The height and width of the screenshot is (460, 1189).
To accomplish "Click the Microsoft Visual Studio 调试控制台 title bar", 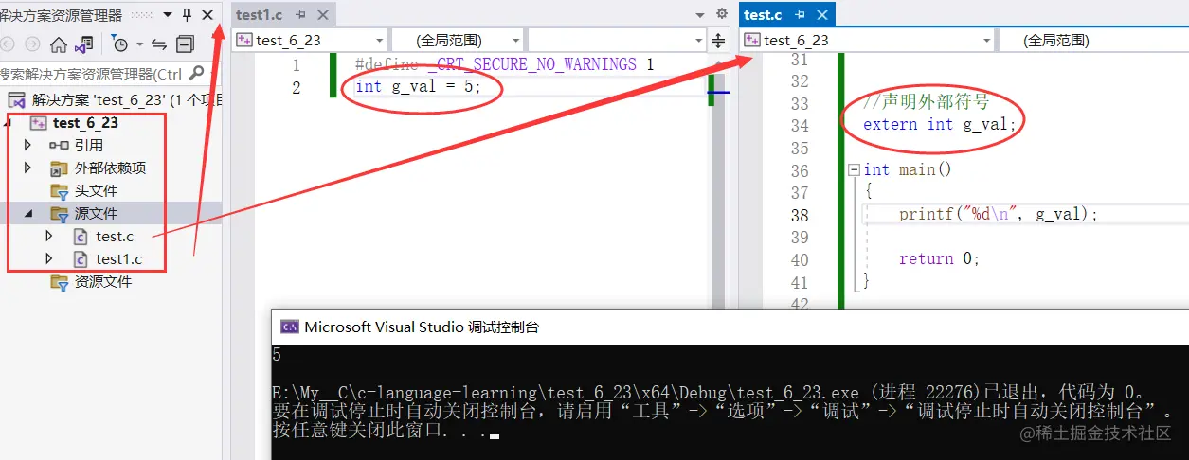I will pyautogui.click(x=730, y=327).
